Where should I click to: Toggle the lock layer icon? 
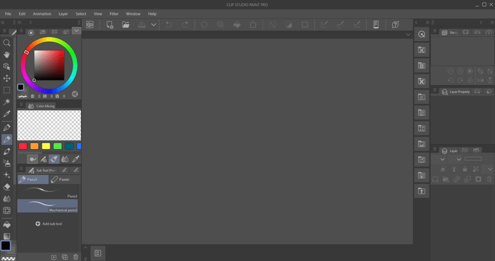[465, 169]
